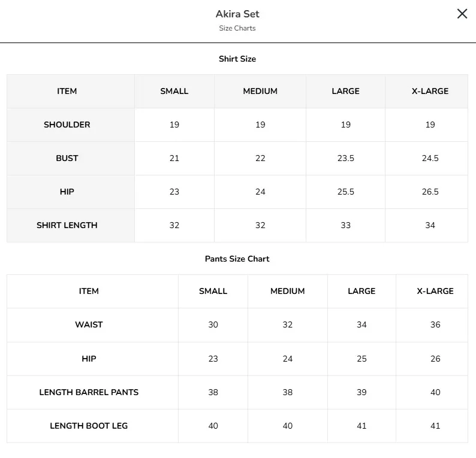Screen dimensions: 476x458
Task: Click the LENGTH BOOT LEG row label
Action: pyautogui.click(x=89, y=426)
